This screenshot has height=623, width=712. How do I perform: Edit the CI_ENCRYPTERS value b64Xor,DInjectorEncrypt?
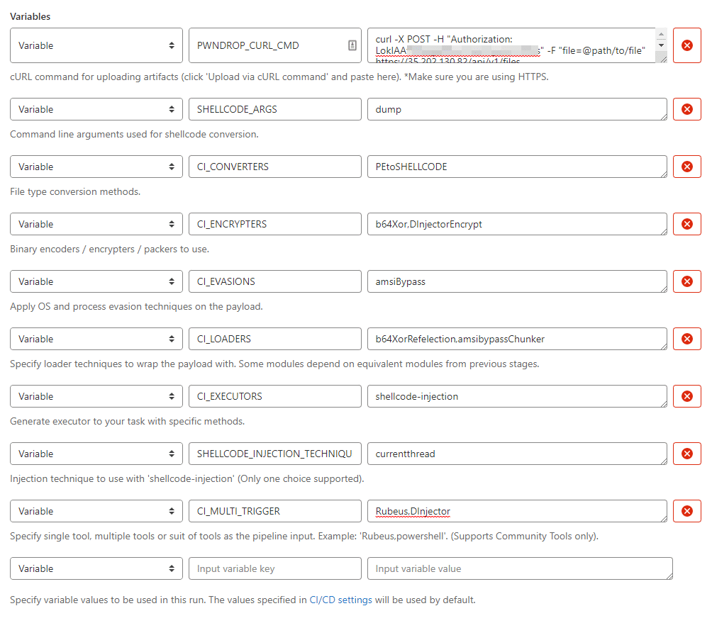[x=516, y=224]
